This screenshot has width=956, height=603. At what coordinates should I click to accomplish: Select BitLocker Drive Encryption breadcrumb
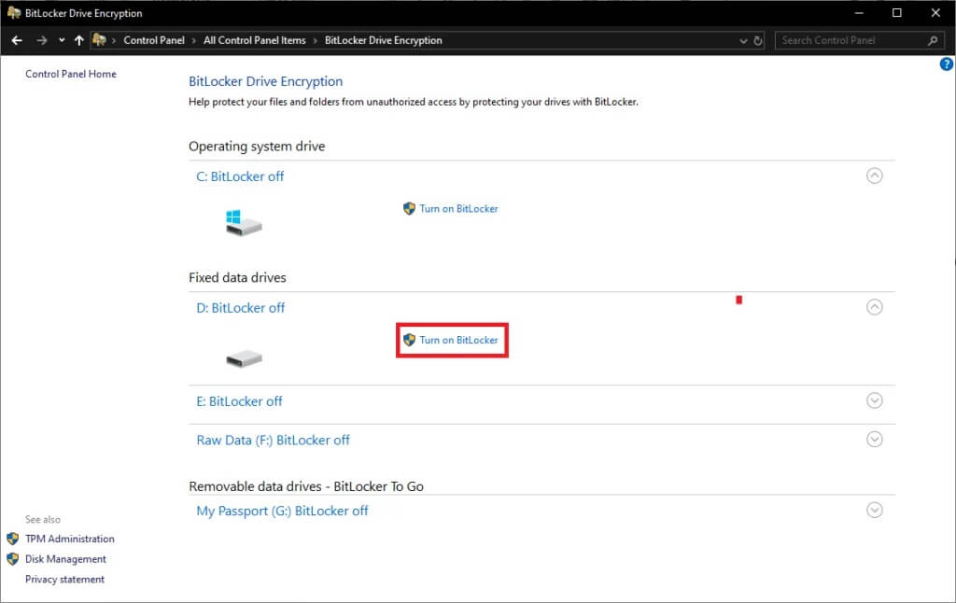(x=383, y=40)
